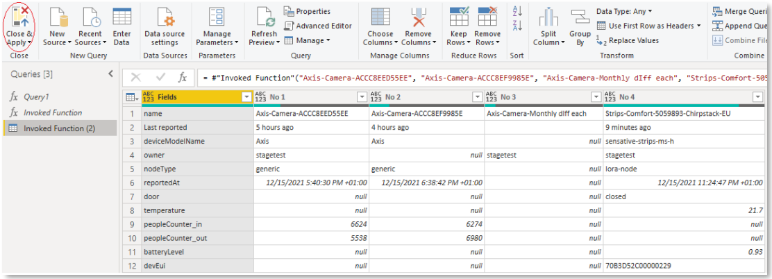Click the peopleCounter_out value 6980

[426, 237]
